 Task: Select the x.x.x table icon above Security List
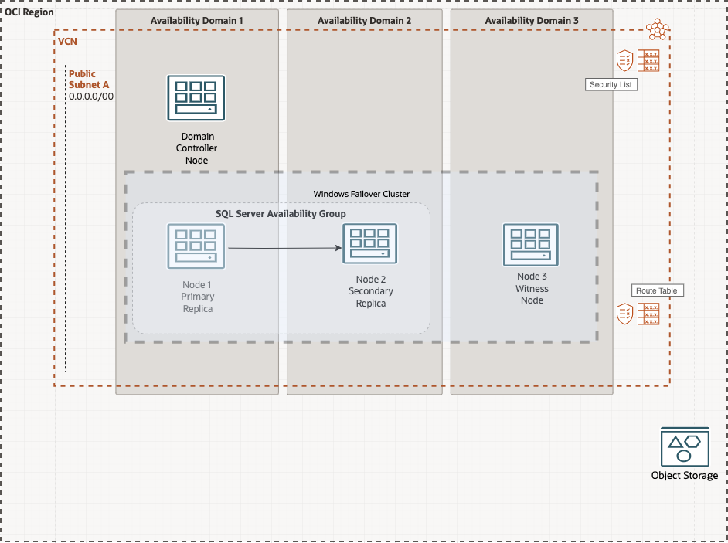point(650,60)
